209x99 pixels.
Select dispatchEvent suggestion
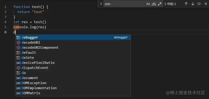tap(73, 68)
